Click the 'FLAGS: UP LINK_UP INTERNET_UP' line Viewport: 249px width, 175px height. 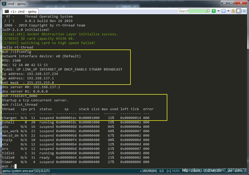pos(62,69)
